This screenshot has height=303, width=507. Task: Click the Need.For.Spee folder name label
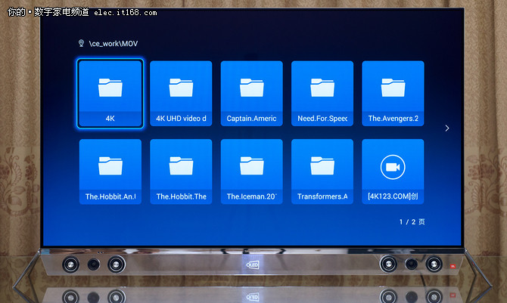coord(322,119)
